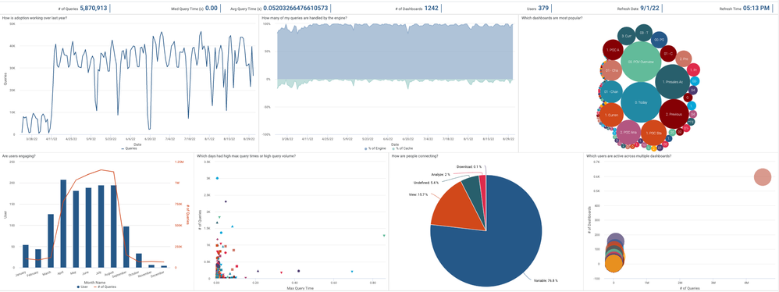Click the '# of Dashboards' 1242 KPI
779x292 pixels.
click(x=417, y=8)
